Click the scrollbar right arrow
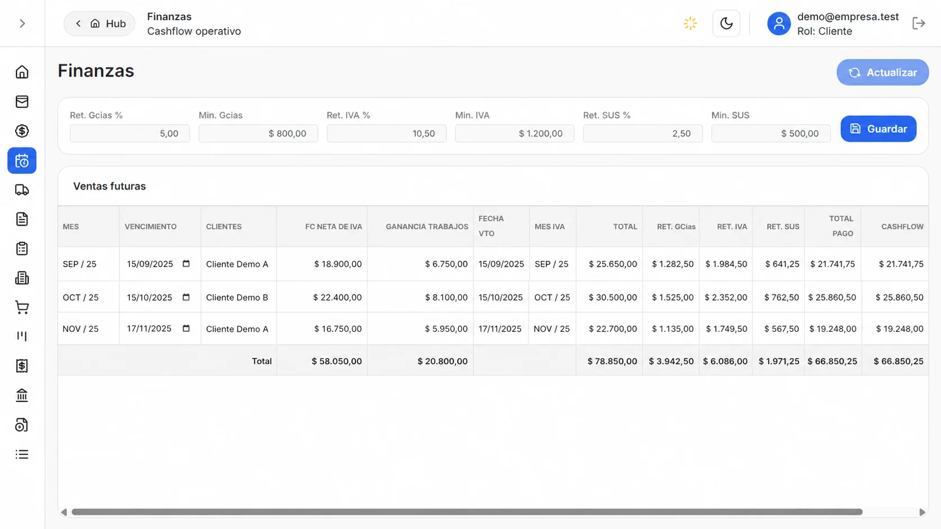This screenshot has width=941, height=529. (922, 512)
